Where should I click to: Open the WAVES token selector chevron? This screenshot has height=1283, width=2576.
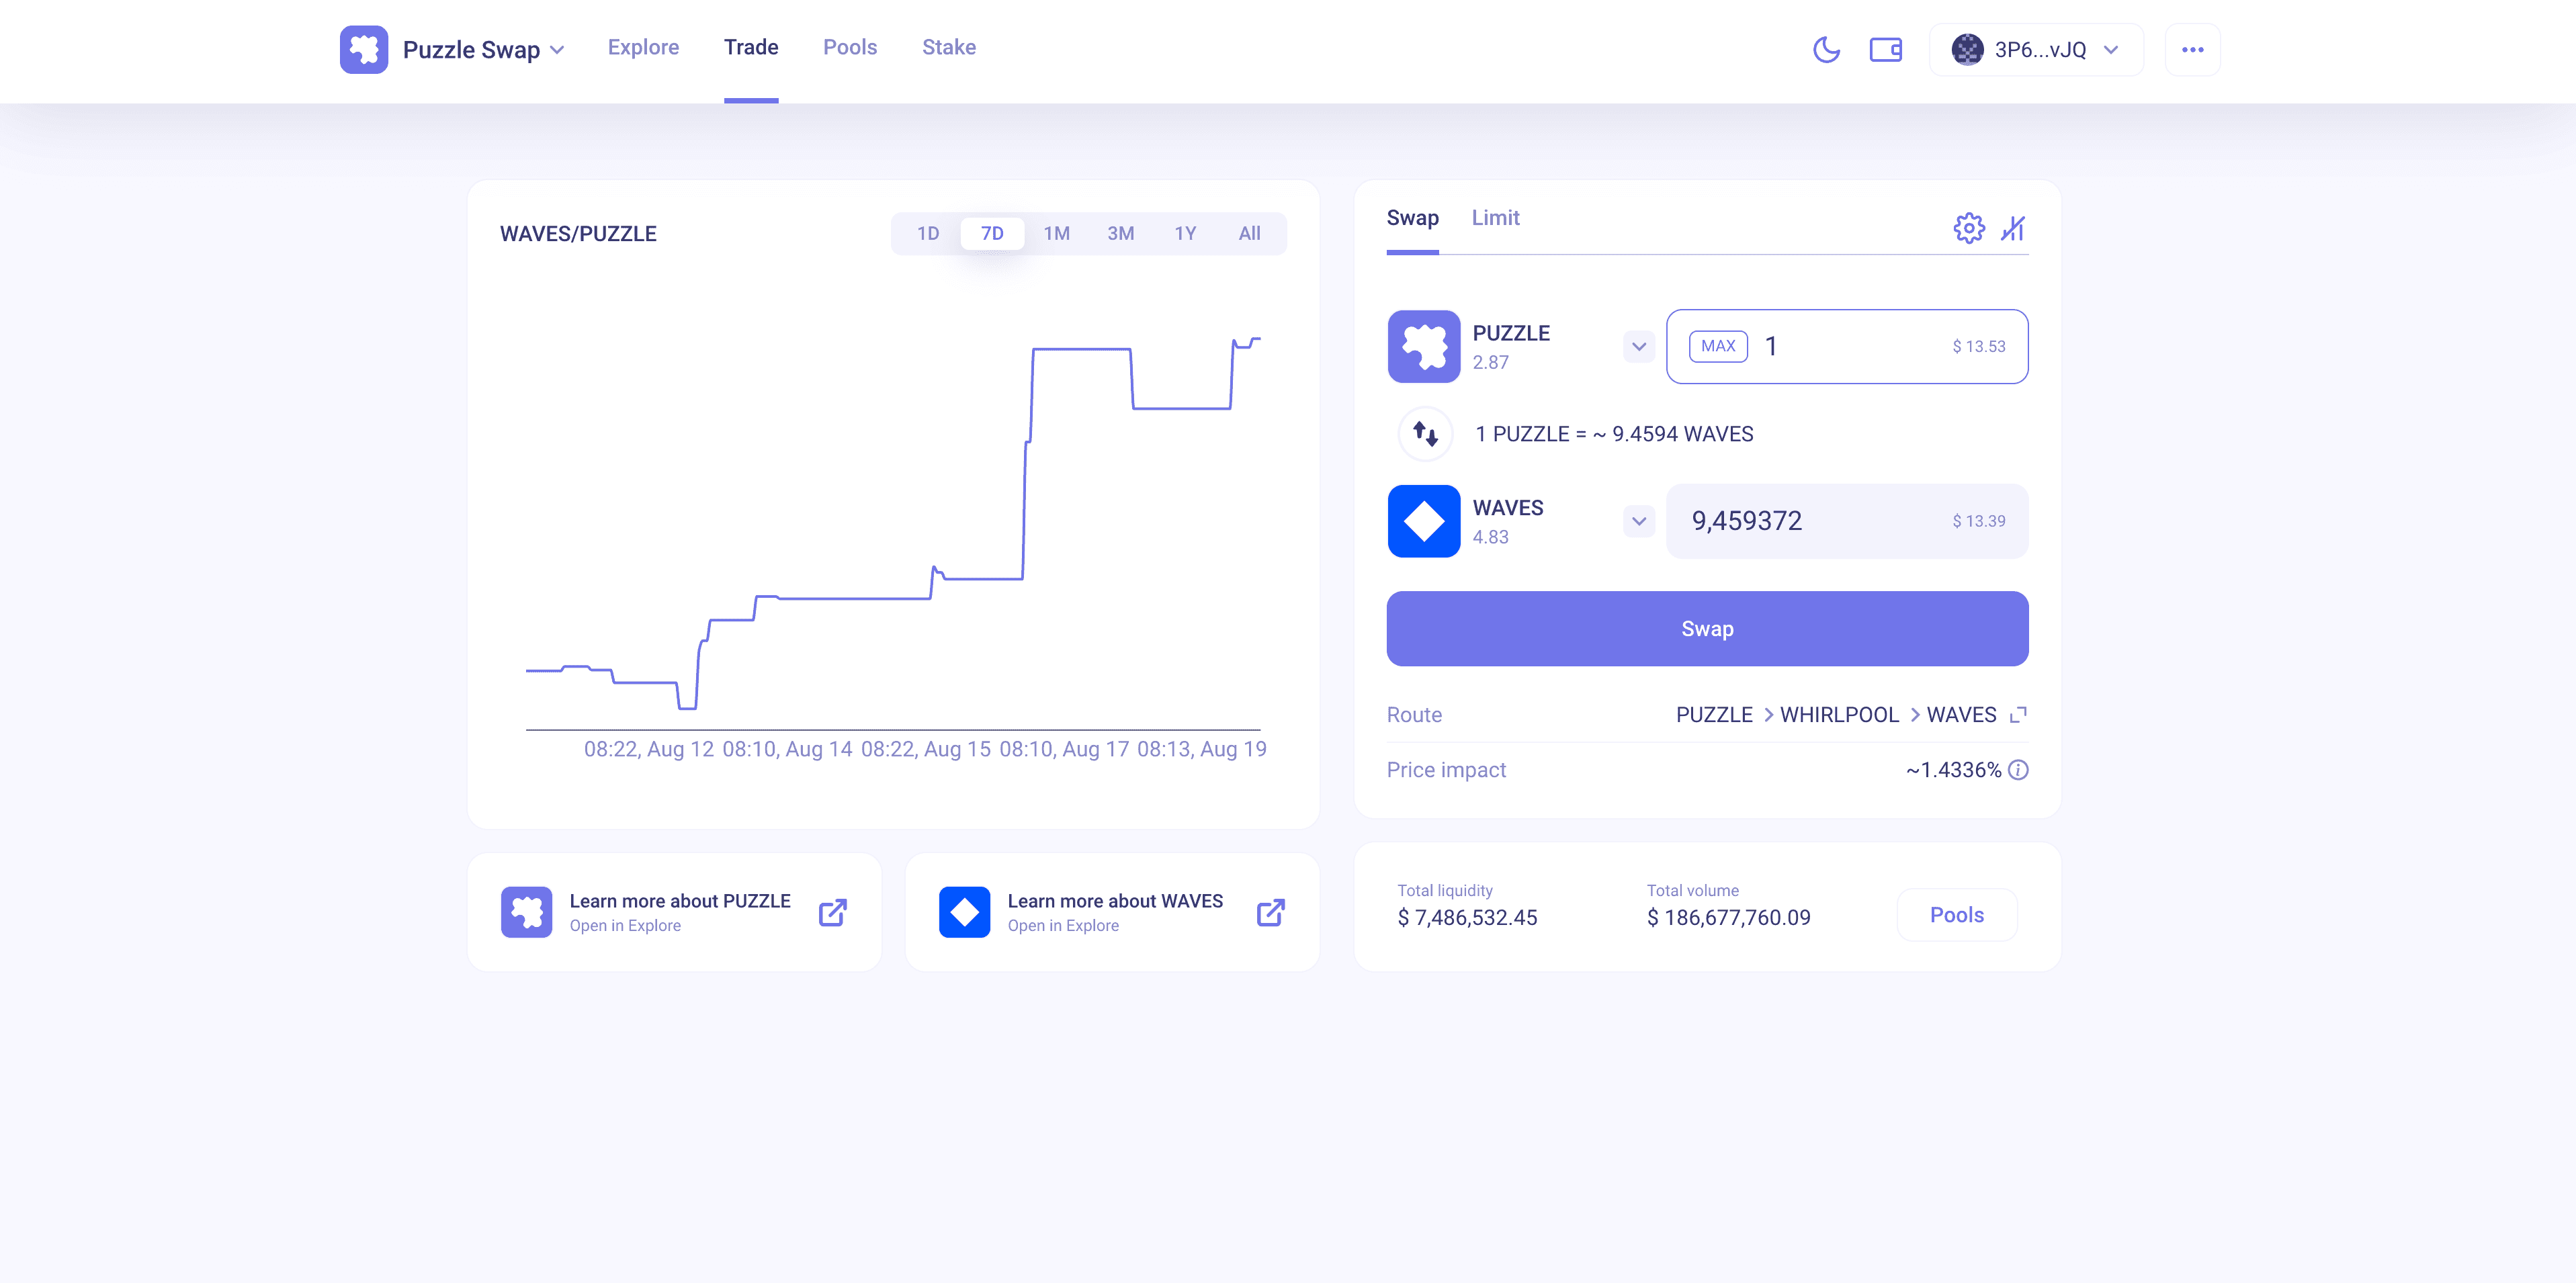[x=1638, y=521]
